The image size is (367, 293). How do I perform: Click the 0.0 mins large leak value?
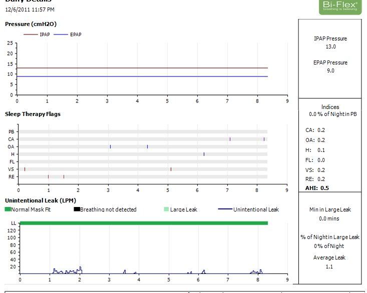click(329, 218)
